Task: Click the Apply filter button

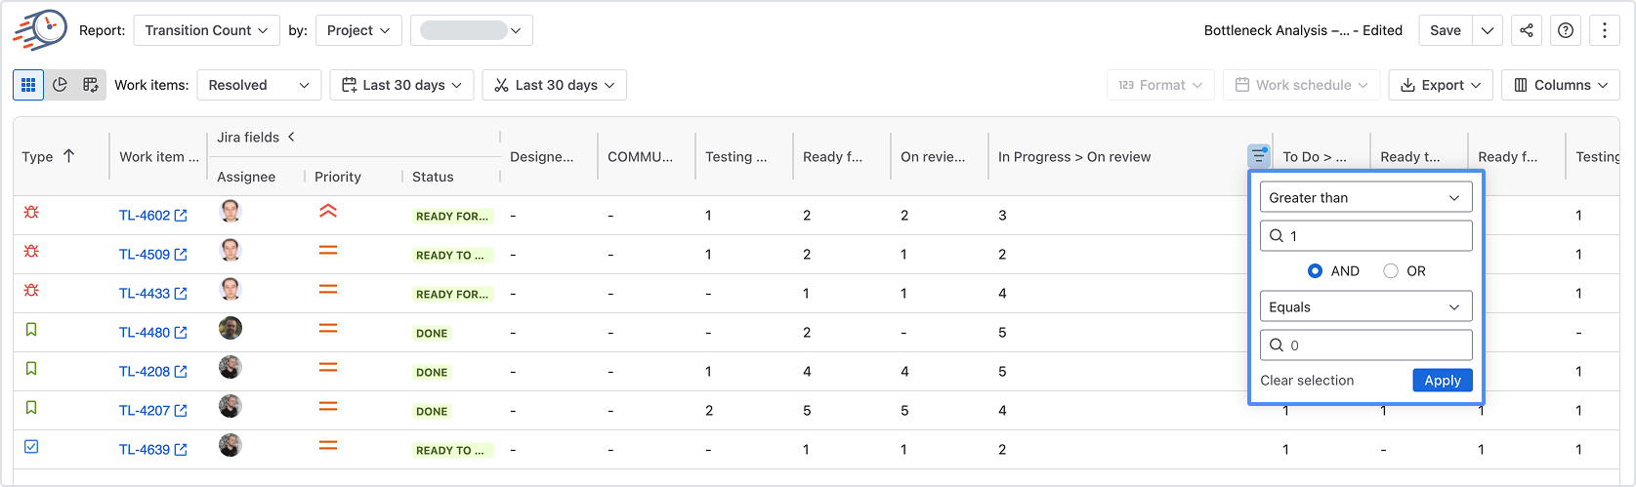Action: coord(1442,381)
